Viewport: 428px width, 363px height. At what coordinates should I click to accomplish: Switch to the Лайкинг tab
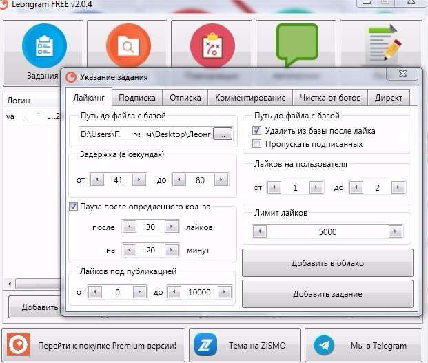point(89,97)
